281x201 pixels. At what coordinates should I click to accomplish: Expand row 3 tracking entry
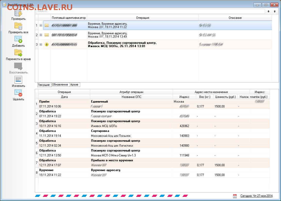click(x=41, y=44)
